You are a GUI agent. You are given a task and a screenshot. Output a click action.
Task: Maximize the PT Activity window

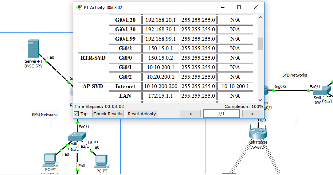239,7
